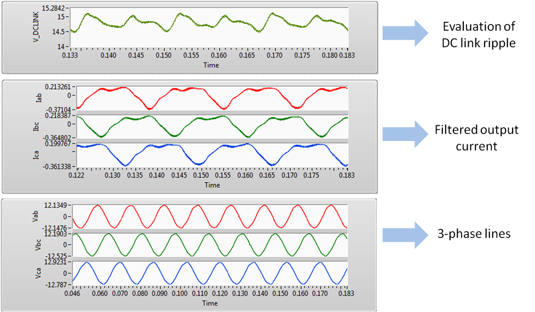Screen dimensions: 535x312
Task: Click the Vbc axis minimum value -12.525
Action: pos(58,256)
